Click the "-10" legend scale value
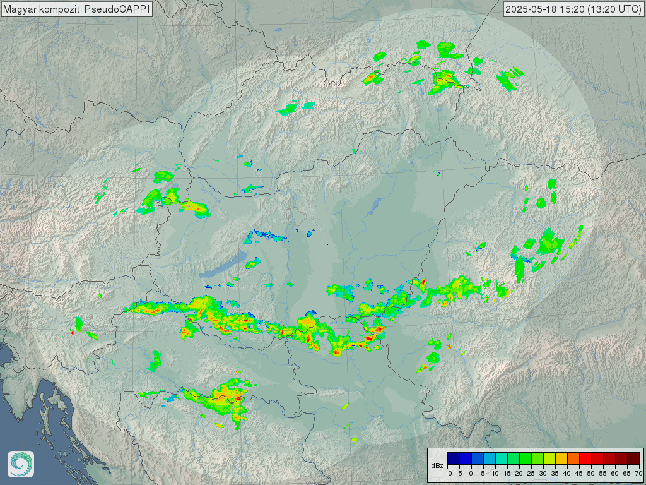This screenshot has width=646, height=485. click(x=447, y=474)
